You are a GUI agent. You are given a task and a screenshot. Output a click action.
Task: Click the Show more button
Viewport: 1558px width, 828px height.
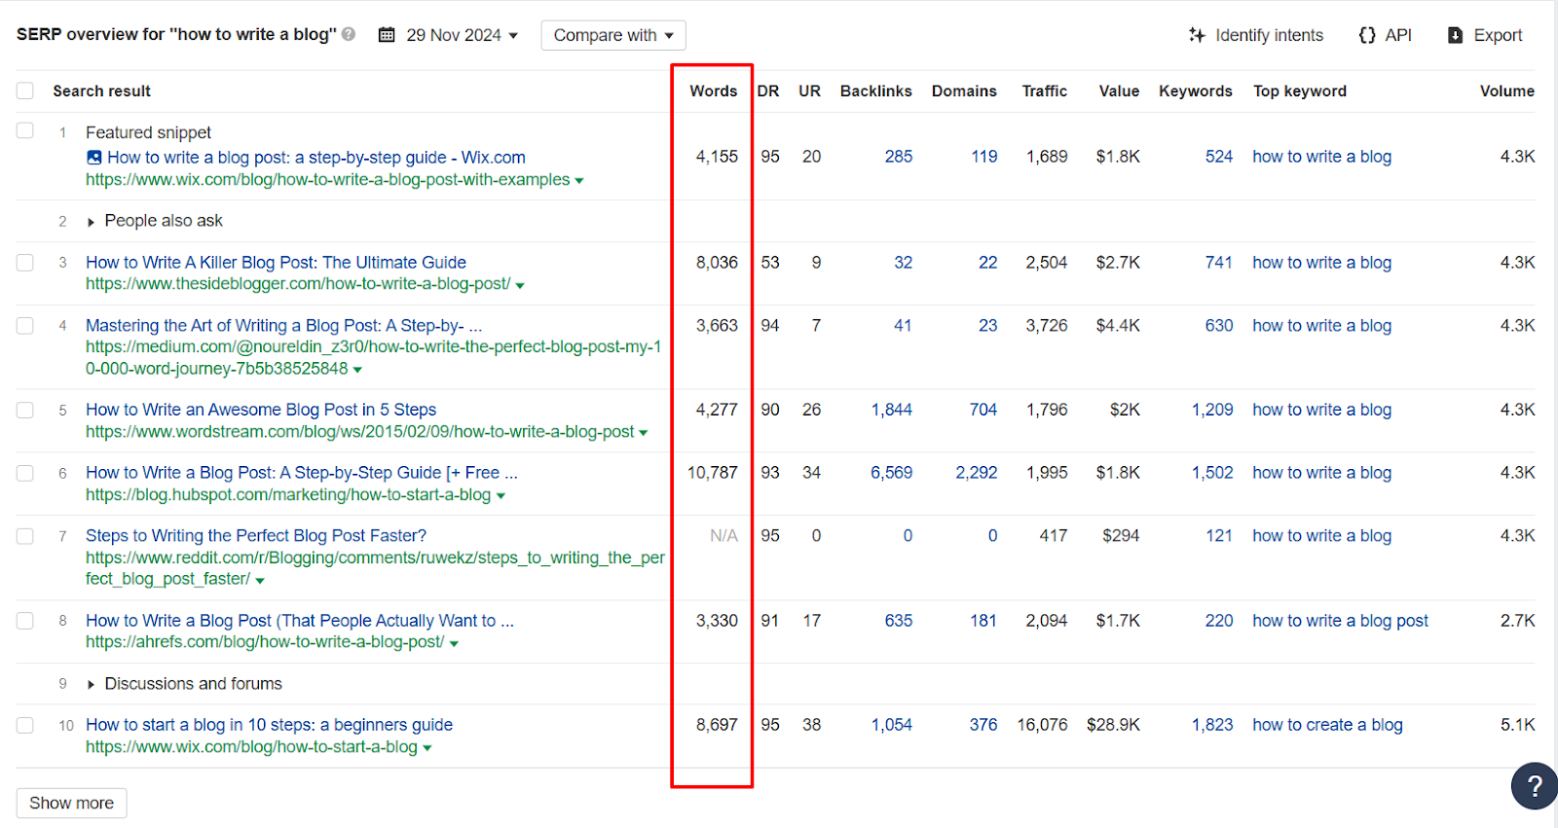(x=71, y=803)
